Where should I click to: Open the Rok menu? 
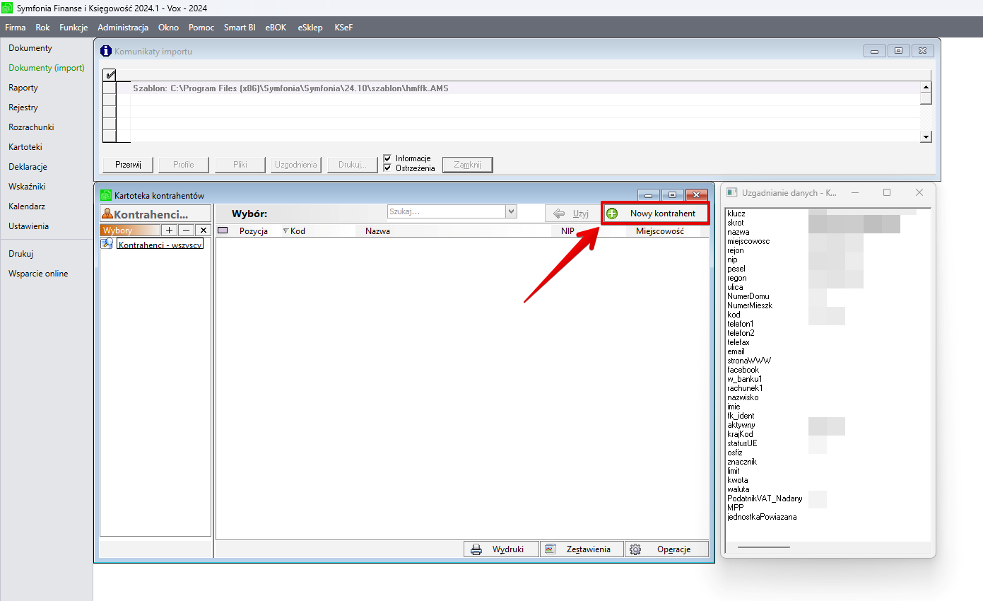click(42, 28)
